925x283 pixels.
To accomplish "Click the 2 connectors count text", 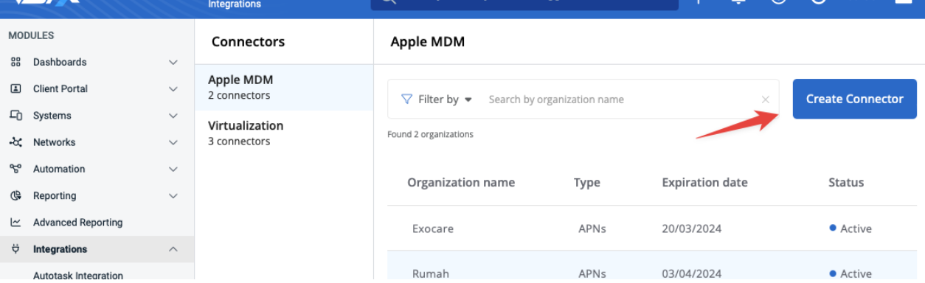I will click(x=239, y=96).
